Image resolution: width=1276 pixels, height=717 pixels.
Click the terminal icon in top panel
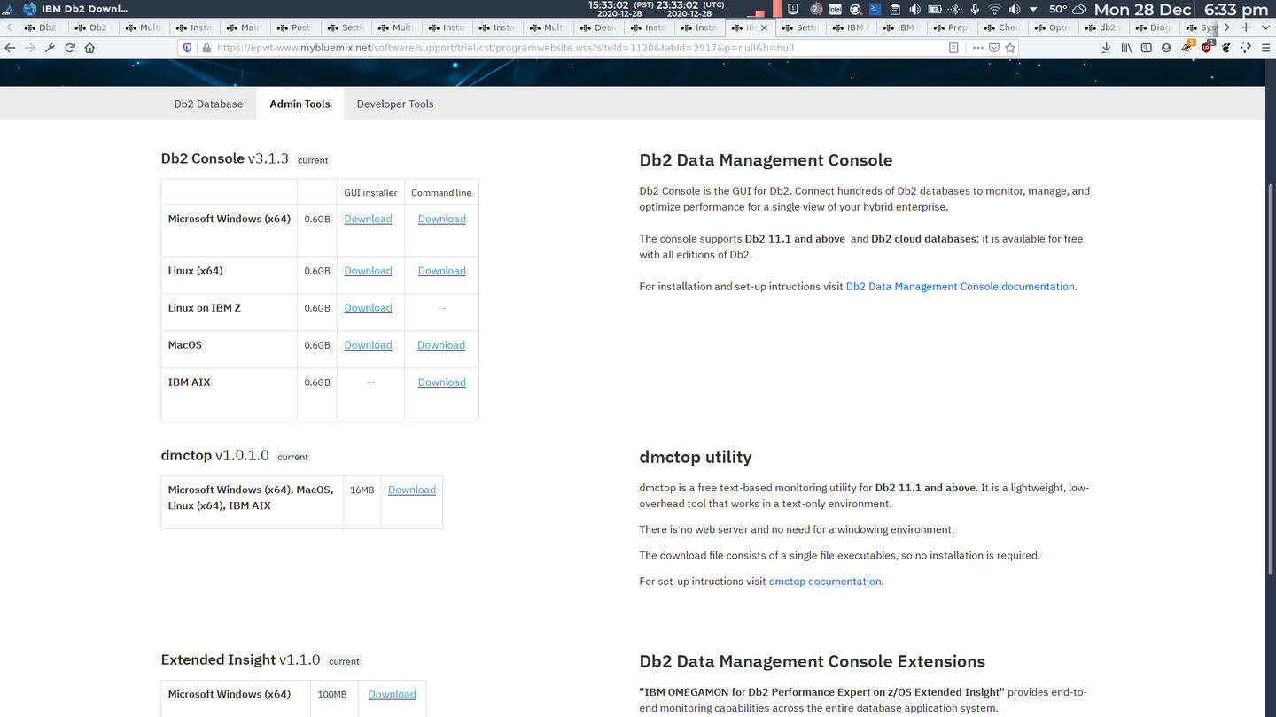pyautogui.click(x=875, y=9)
